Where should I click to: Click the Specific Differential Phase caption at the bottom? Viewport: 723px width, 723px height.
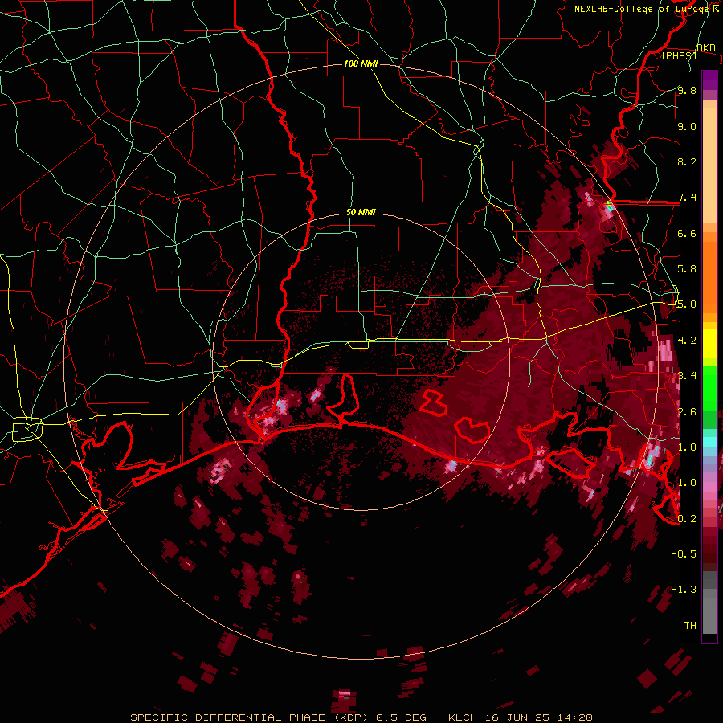[361, 717]
